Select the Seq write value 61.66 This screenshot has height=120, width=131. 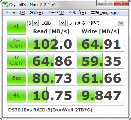[100, 78]
